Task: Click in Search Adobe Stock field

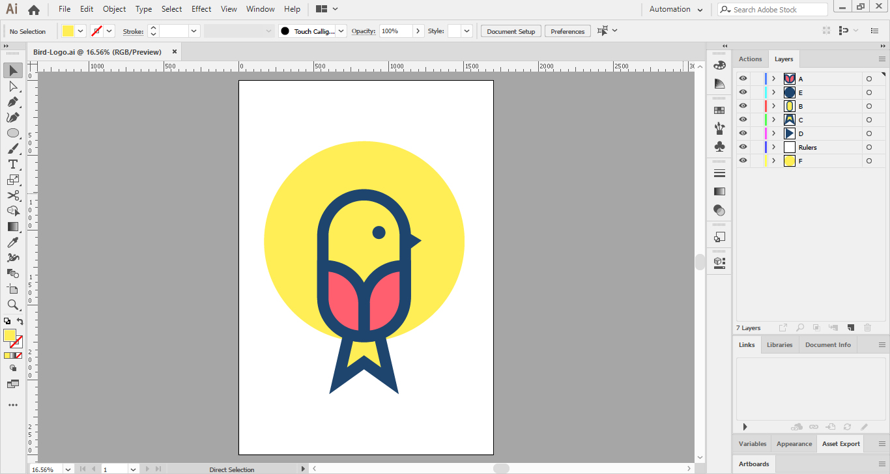Action: coord(773,9)
